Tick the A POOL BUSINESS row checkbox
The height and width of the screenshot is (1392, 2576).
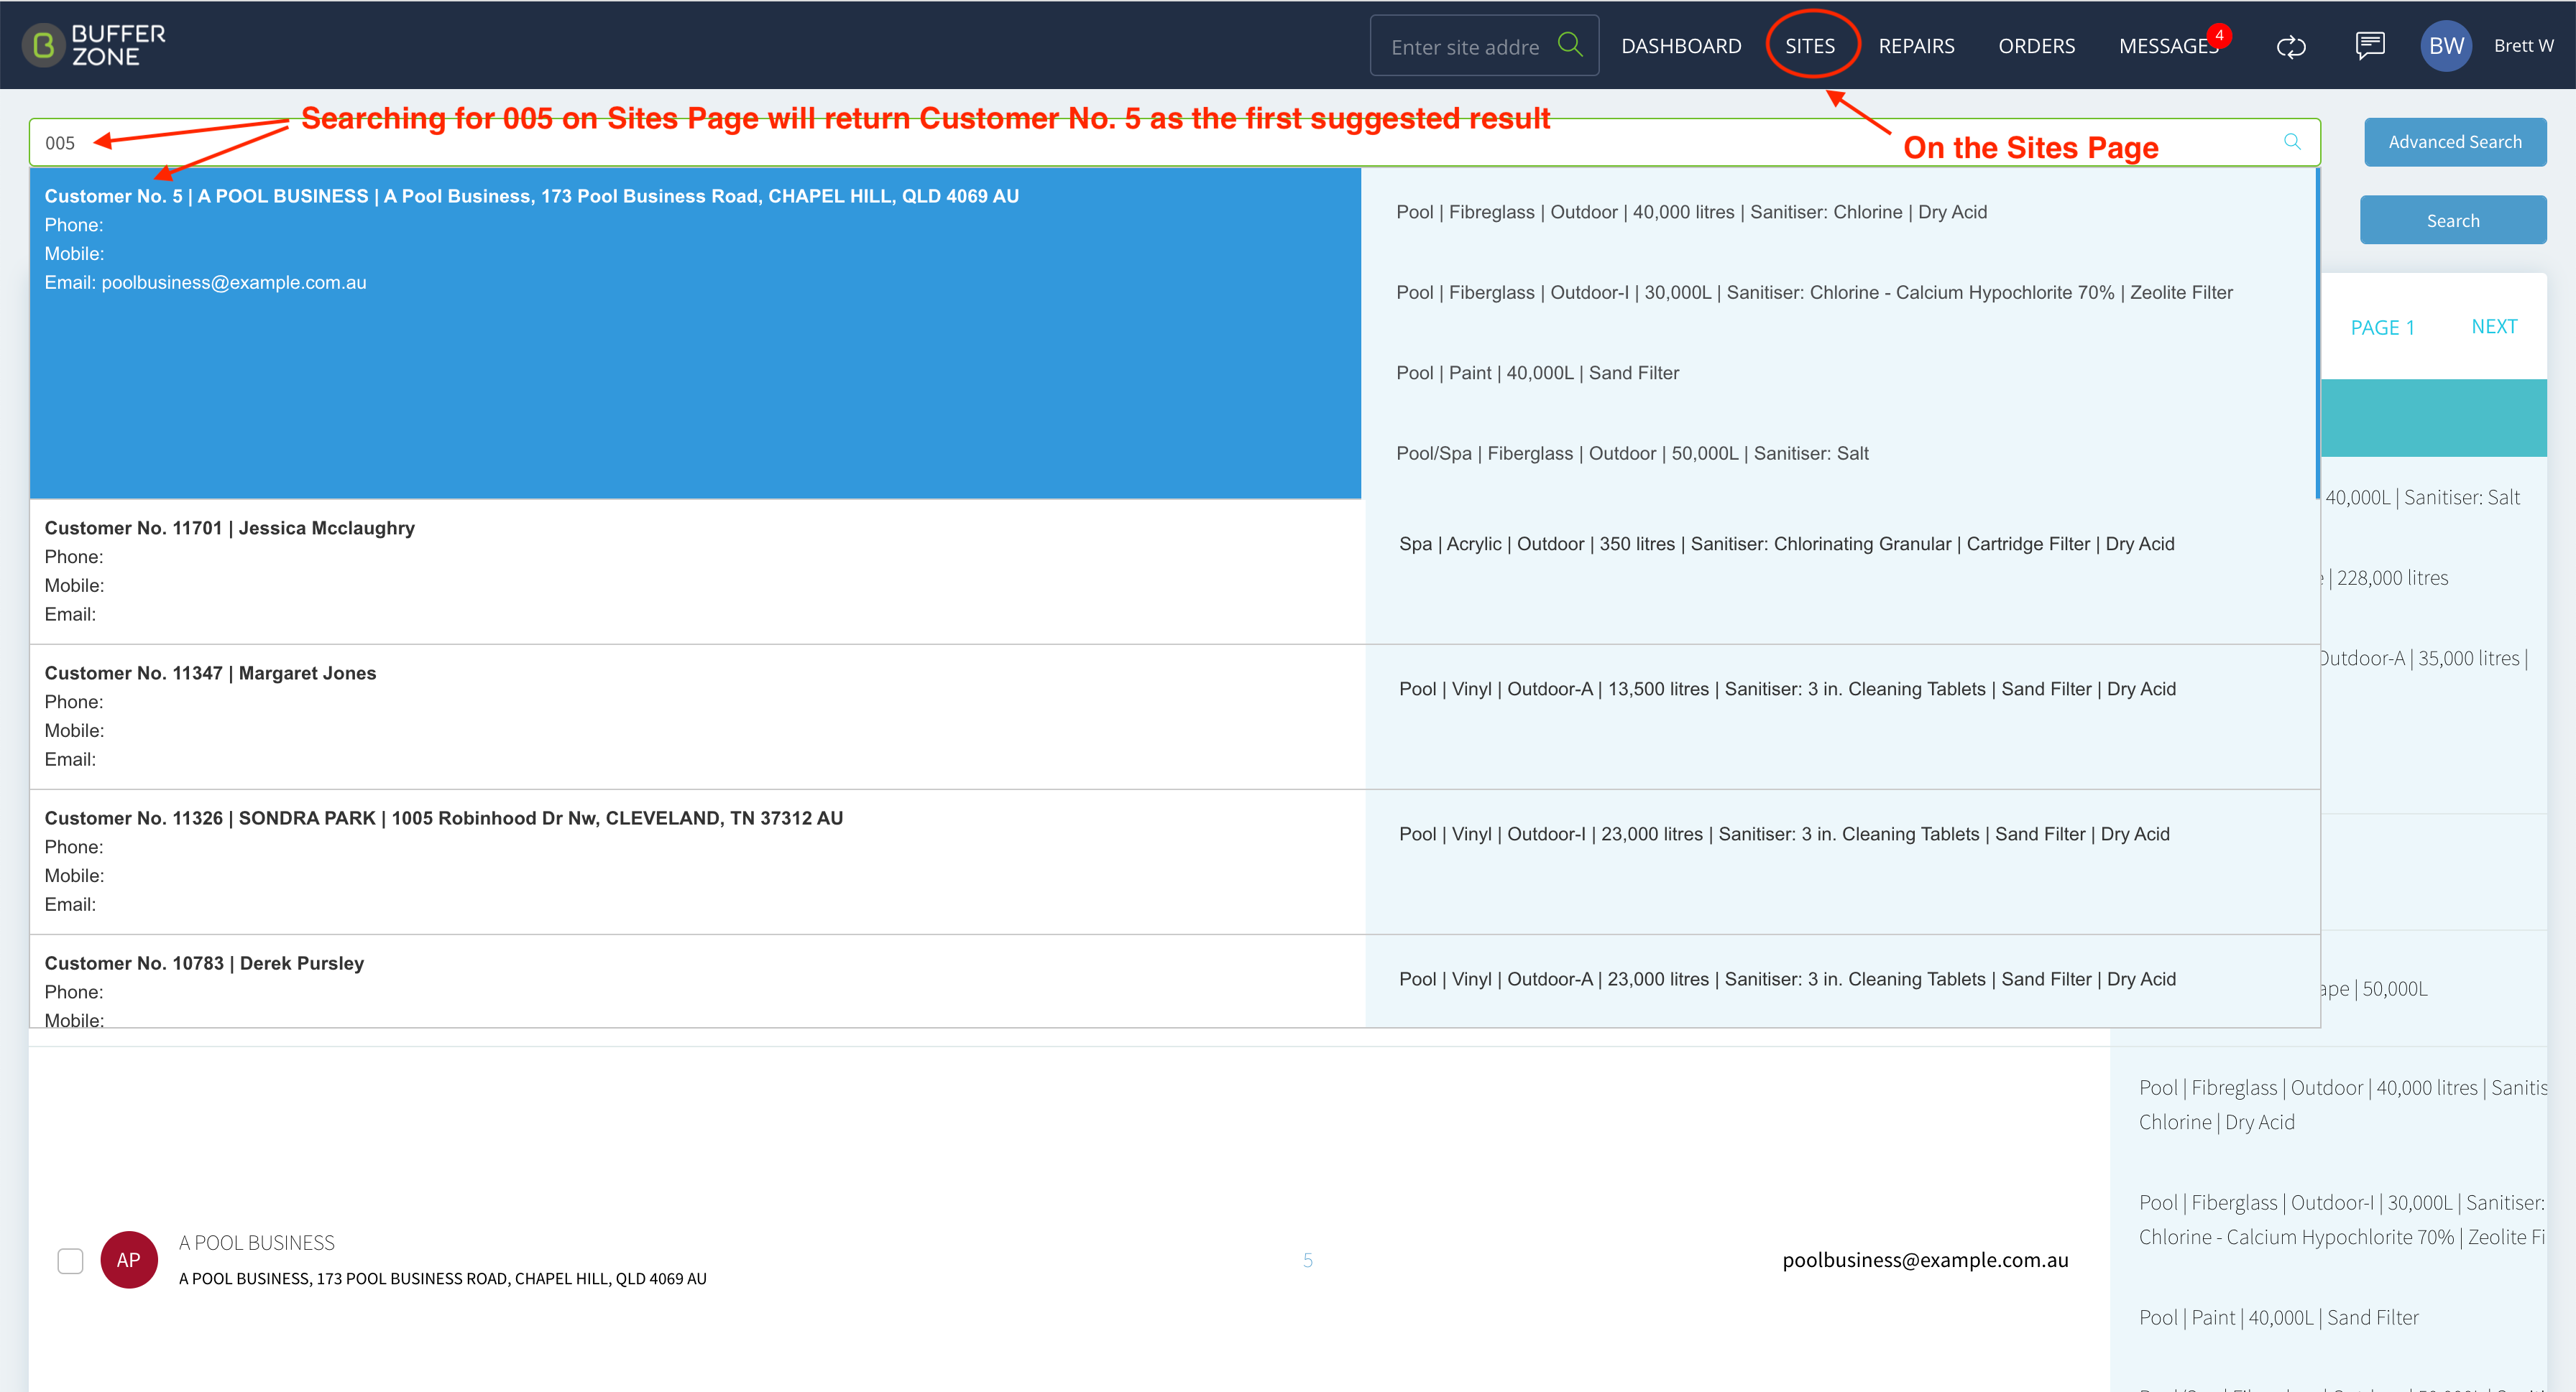pos(70,1260)
